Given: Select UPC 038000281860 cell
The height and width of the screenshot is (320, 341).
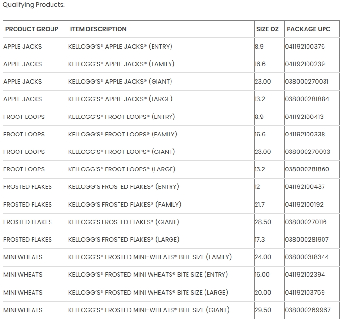Looking at the screenshot, I should (307, 169).
